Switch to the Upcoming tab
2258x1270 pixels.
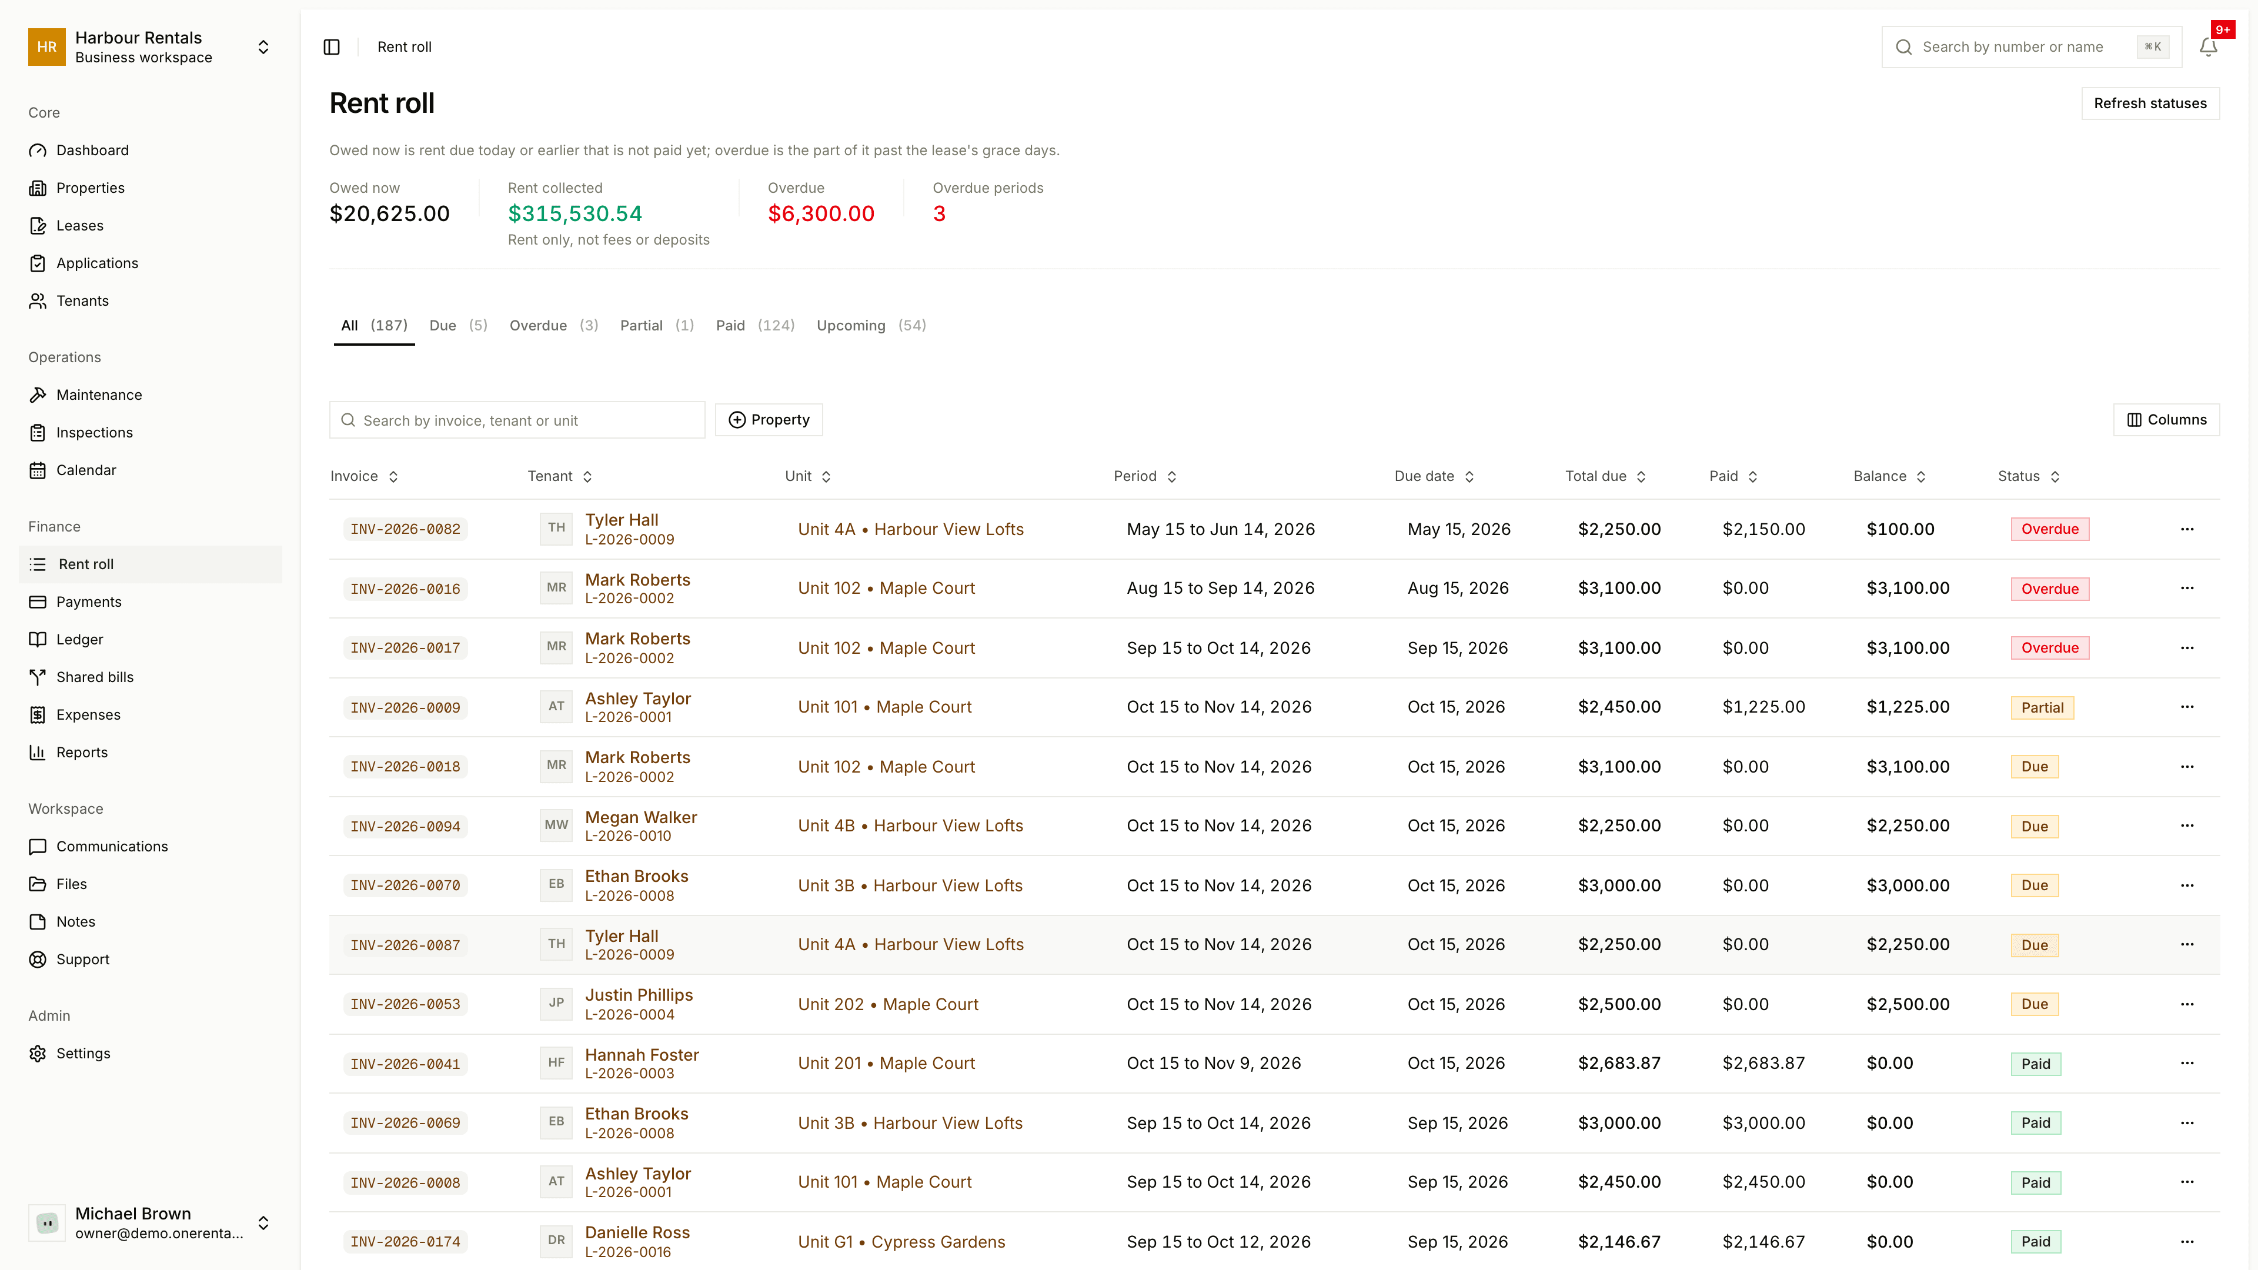pyautogui.click(x=871, y=326)
